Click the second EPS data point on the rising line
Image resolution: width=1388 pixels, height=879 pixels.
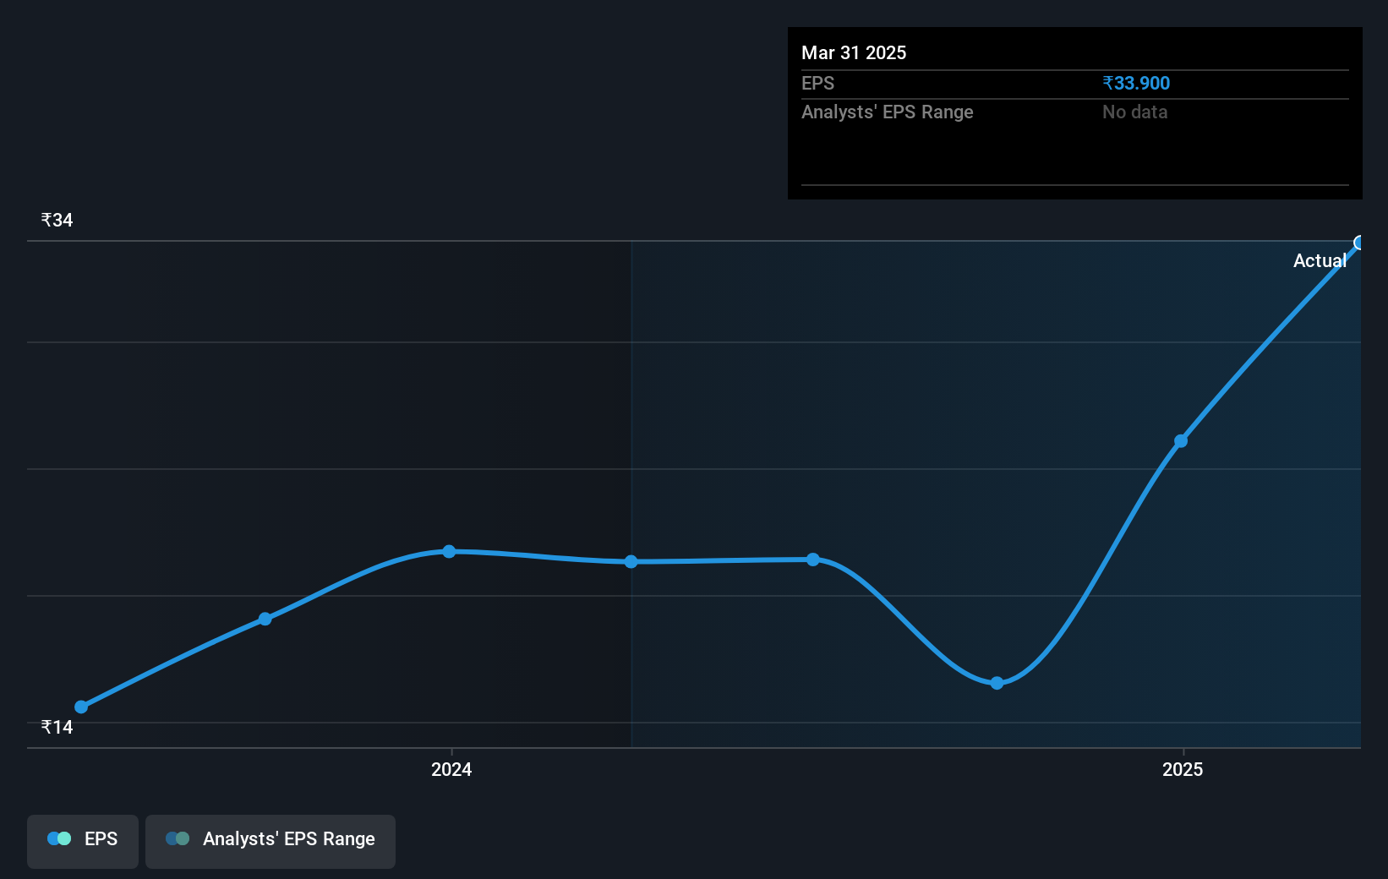click(265, 619)
